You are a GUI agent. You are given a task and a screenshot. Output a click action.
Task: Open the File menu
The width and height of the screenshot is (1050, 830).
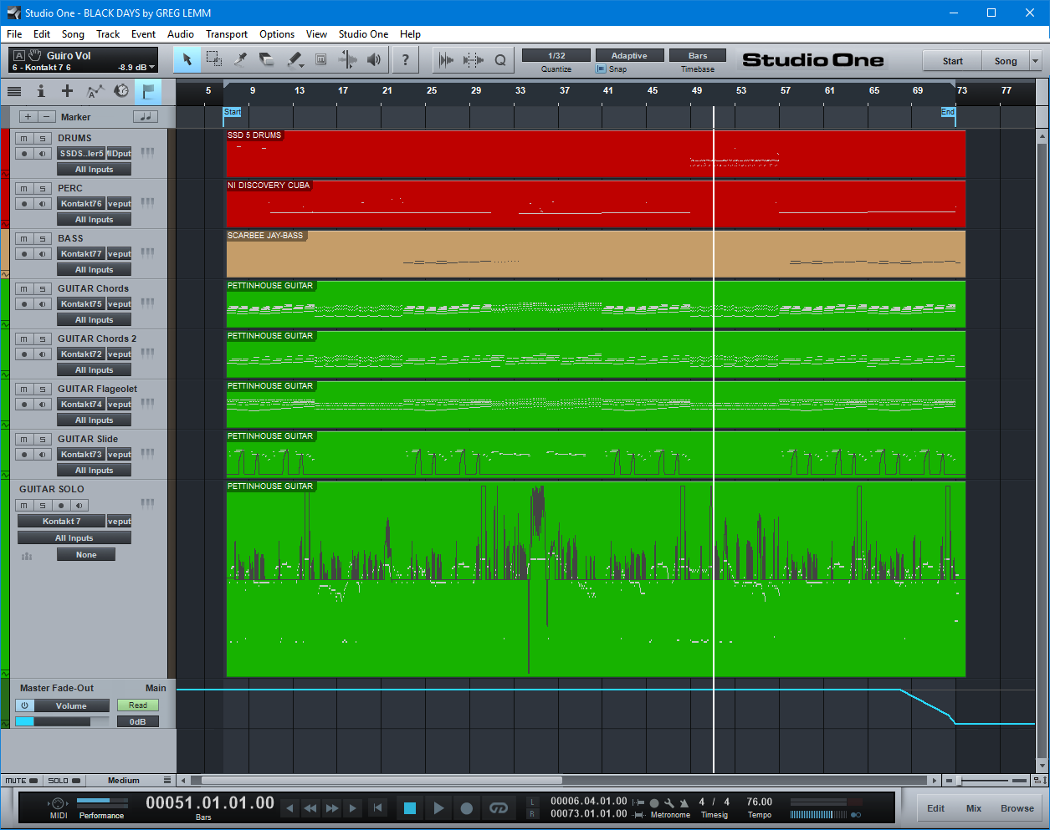click(x=14, y=34)
